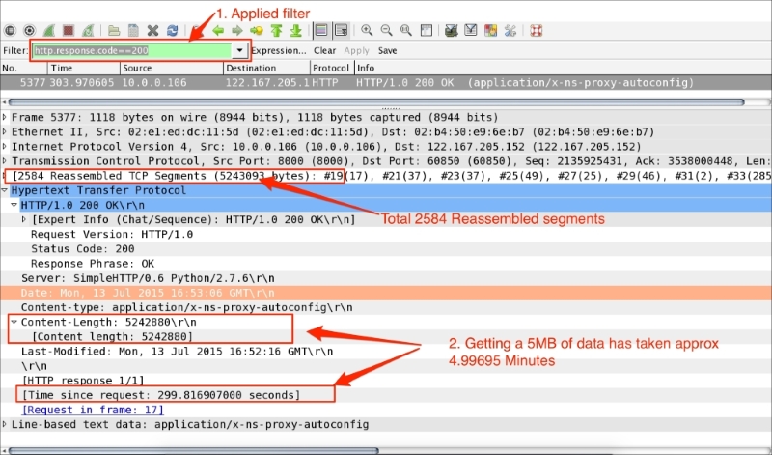Click the packet list horizontal scrollbar
This screenshot has height=455, width=772.
click(376, 102)
